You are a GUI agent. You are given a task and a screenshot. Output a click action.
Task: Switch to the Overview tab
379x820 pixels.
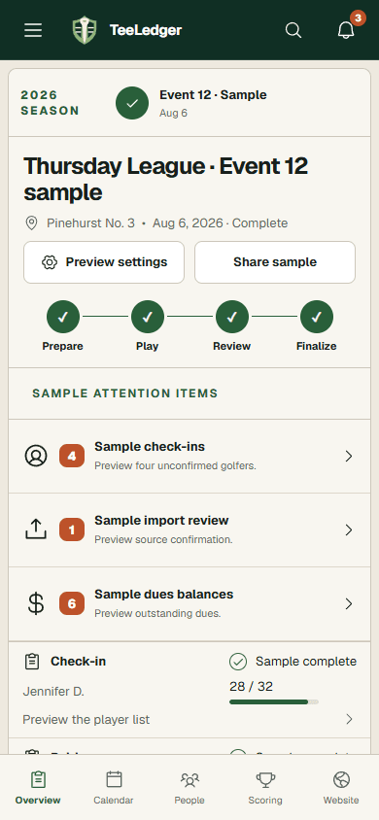pos(38,787)
